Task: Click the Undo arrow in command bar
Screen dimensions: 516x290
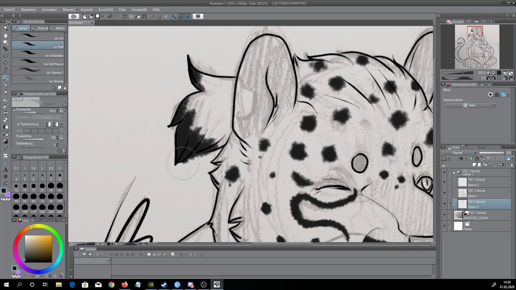Action: click(x=110, y=17)
